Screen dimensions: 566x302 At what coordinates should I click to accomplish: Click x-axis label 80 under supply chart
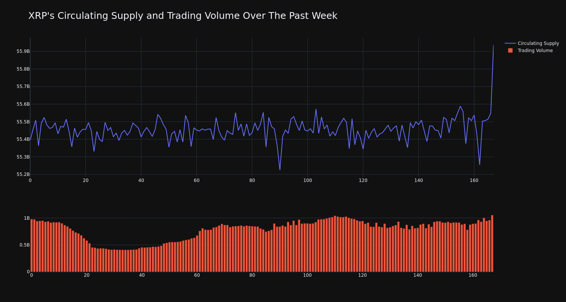pyautogui.click(x=252, y=180)
